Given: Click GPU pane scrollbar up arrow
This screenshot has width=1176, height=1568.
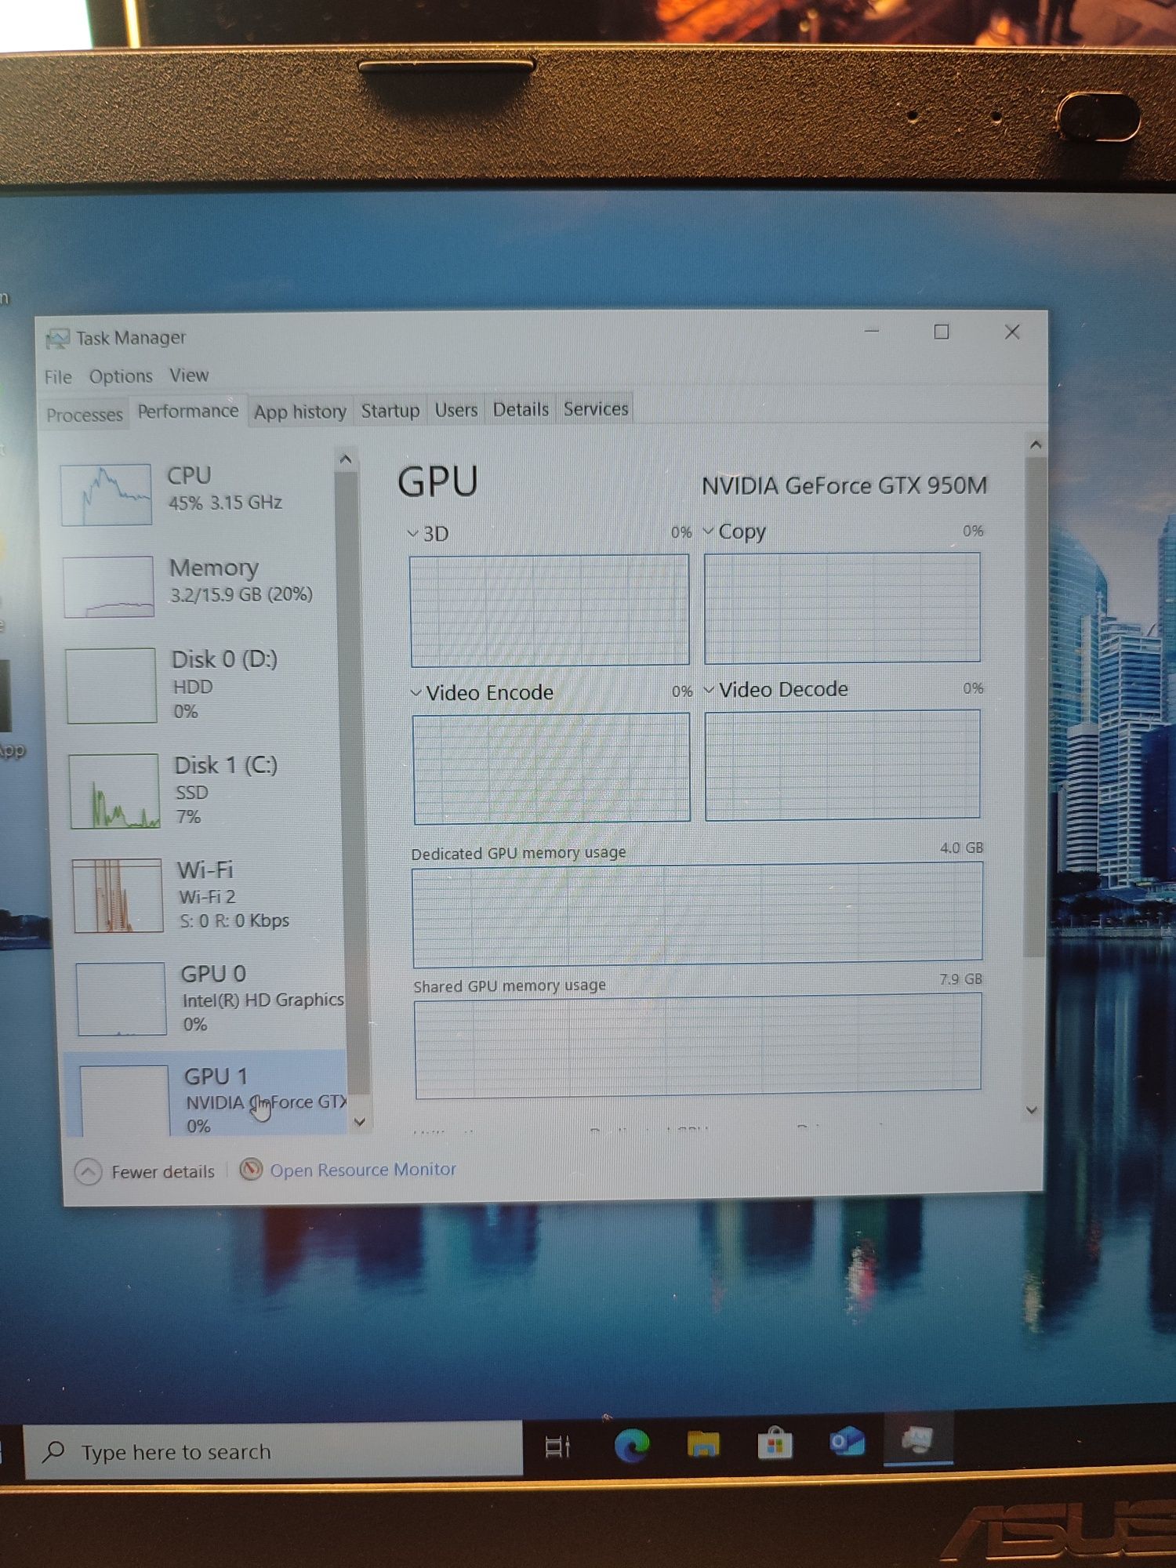Looking at the screenshot, I should coord(1036,445).
